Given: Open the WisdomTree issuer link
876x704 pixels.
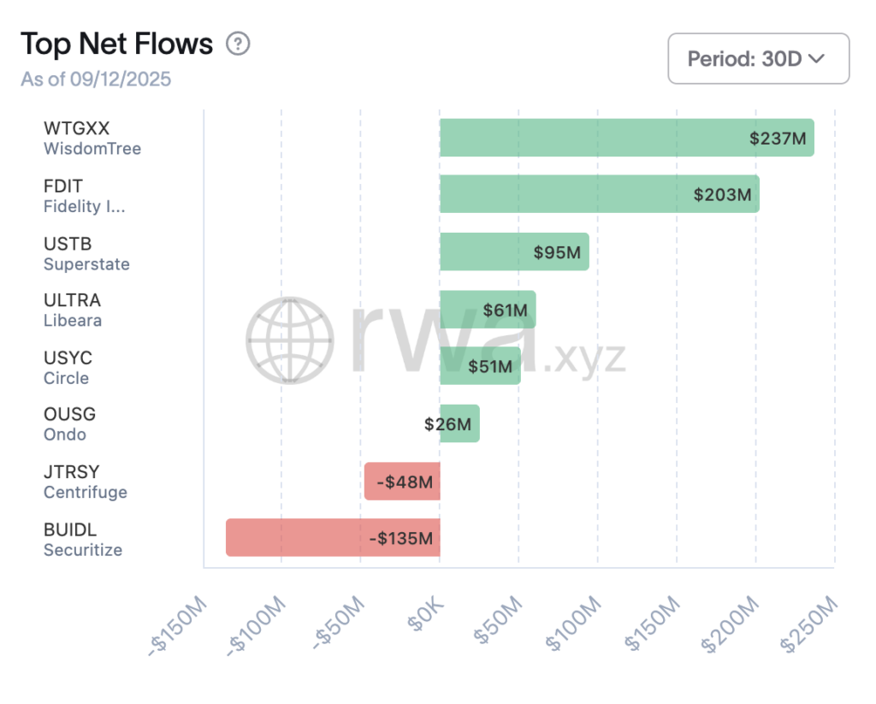Looking at the screenshot, I should [x=92, y=149].
